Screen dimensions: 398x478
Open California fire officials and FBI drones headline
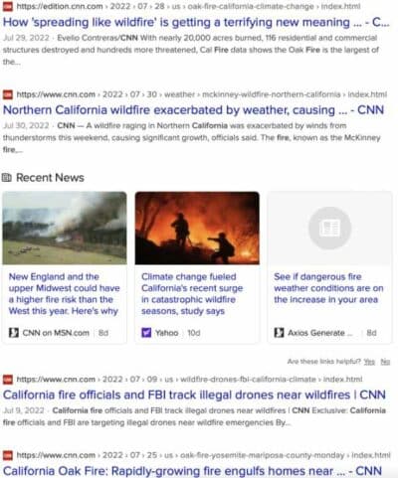[x=194, y=395]
